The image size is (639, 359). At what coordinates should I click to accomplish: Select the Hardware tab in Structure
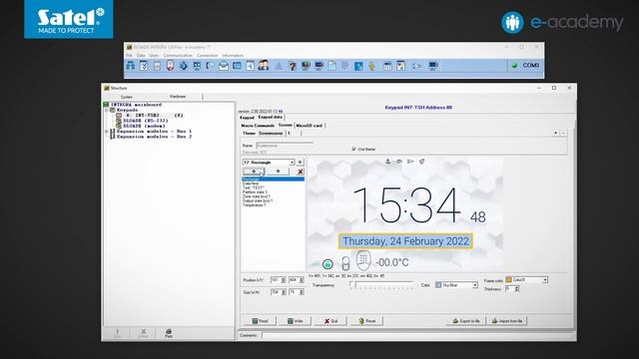pos(178,97)
